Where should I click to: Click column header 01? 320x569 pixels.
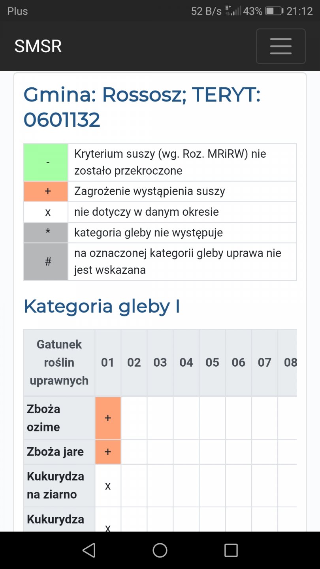[x=108, y=362]
